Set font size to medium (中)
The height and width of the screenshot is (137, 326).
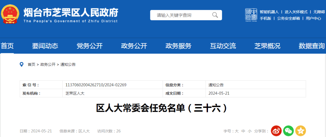243,131
